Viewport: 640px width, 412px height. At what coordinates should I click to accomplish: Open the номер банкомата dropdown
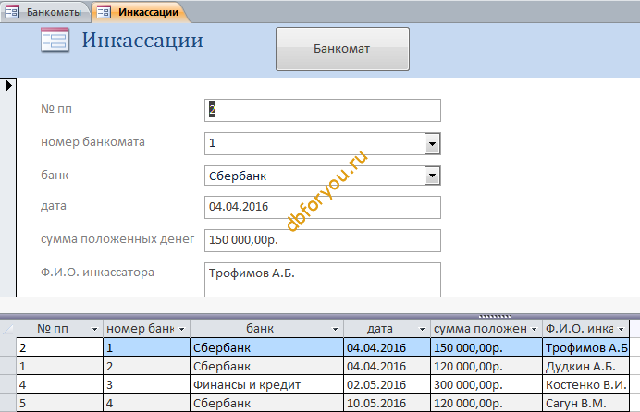tap(432, 143)
